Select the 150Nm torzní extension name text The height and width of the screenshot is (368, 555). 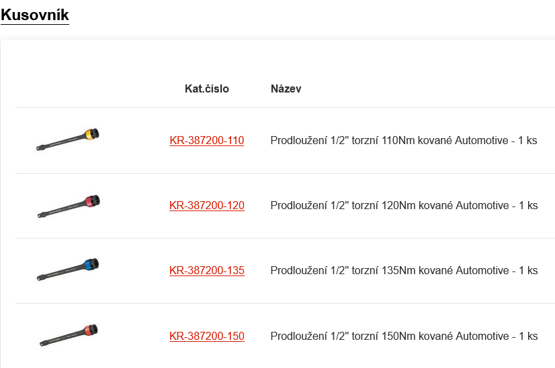390,336
